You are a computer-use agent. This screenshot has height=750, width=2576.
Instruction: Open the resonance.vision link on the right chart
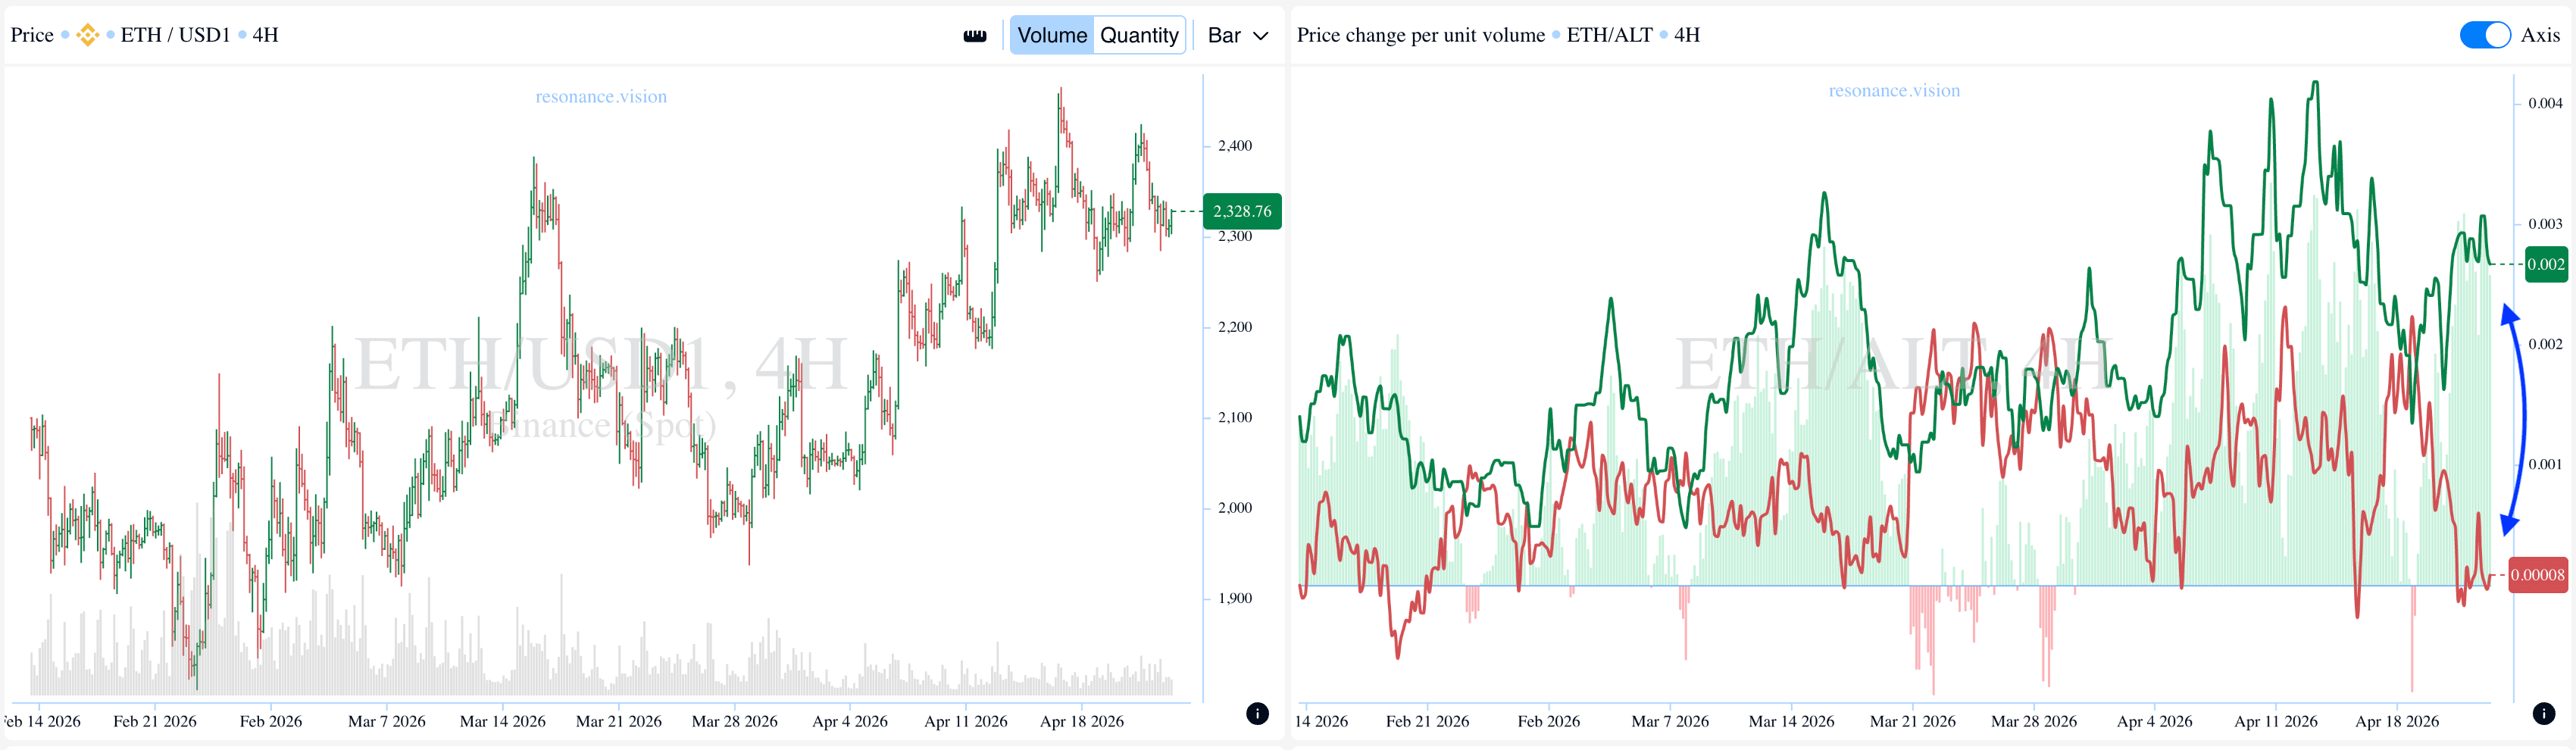click(x=1894, y=91)
